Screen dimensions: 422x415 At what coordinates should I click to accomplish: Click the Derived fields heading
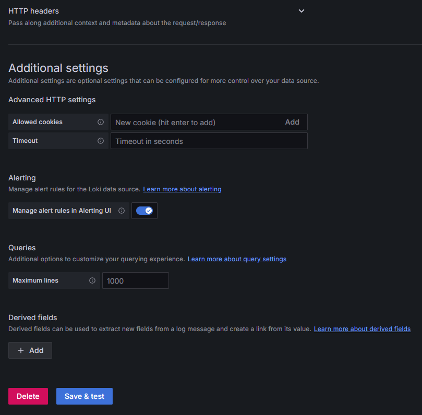coord(32,318)
